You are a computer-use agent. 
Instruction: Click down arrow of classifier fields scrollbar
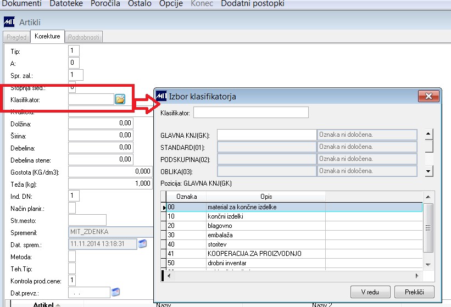(x=428, y=171)
